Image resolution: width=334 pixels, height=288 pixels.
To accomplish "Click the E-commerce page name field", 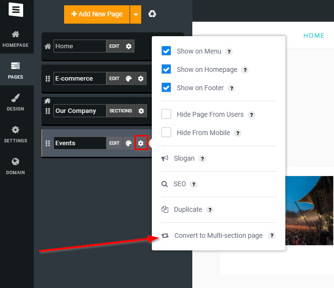I will click(x=80, y=79).
